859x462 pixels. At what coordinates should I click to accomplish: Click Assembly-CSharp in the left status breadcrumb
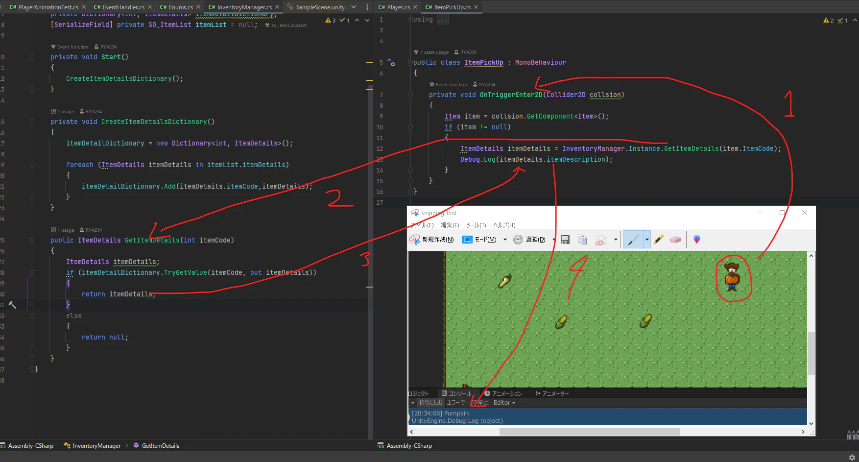(x=27, y=446)
